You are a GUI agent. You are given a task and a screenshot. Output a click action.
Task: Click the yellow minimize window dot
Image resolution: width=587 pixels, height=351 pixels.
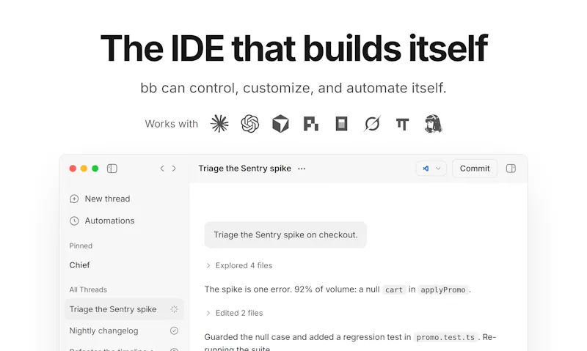coord(84,169)
